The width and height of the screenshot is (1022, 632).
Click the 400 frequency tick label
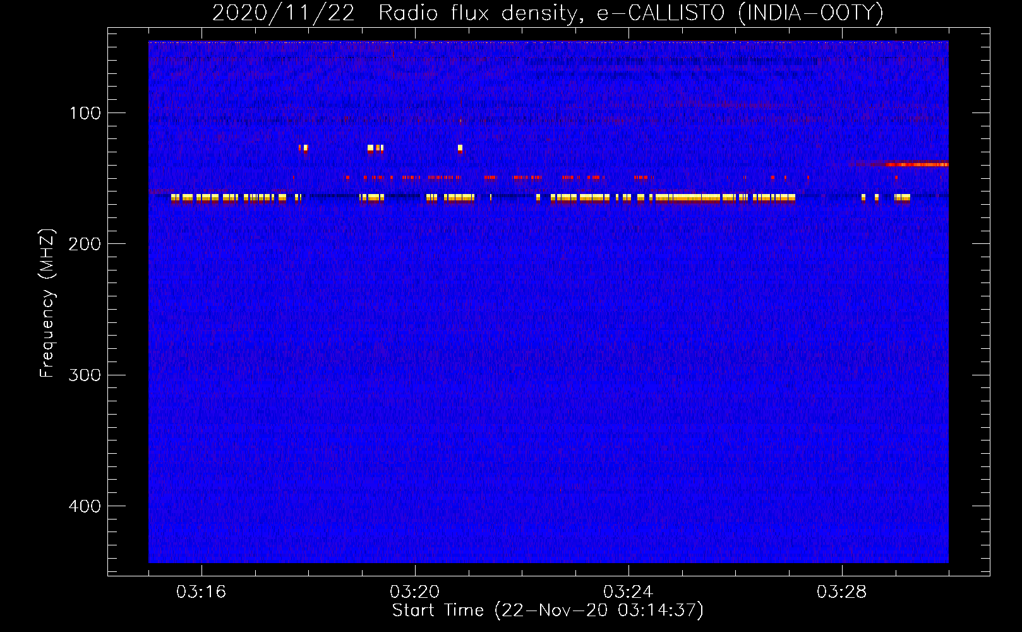click(x=85, y=506)
